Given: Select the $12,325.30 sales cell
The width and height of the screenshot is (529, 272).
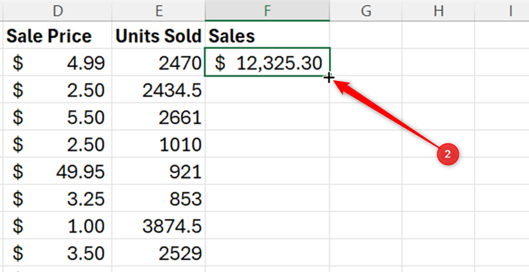Looking at the screenshot, I should tap(267, 62).
